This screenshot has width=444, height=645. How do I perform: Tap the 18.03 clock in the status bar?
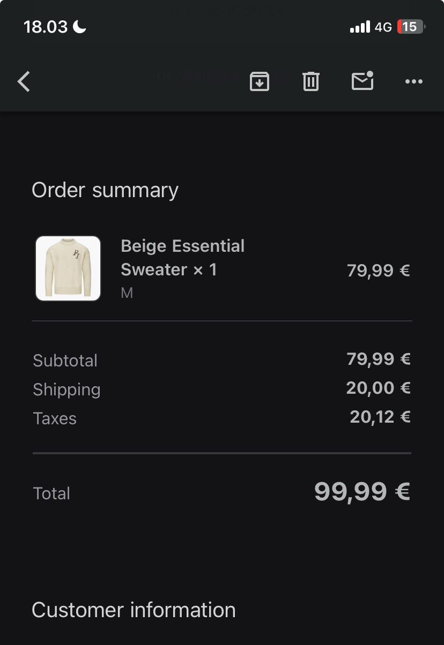tap(46, 27)
